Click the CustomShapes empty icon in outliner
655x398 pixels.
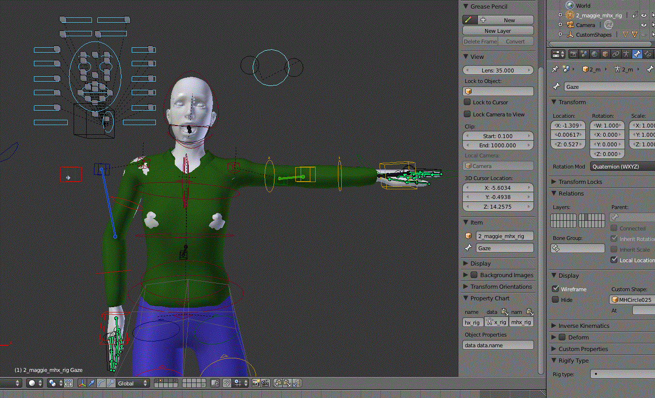pyautogui.click(x=570, y=34)
